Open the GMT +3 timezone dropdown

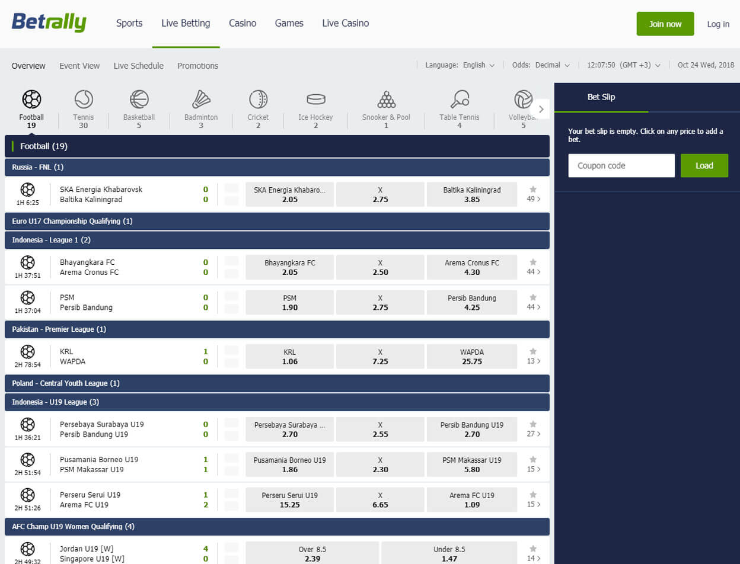point(623,65)
